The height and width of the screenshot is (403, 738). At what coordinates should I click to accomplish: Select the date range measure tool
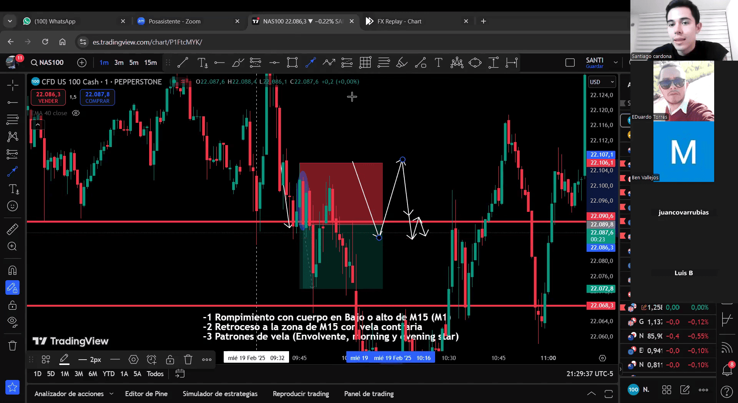point(512,63)
